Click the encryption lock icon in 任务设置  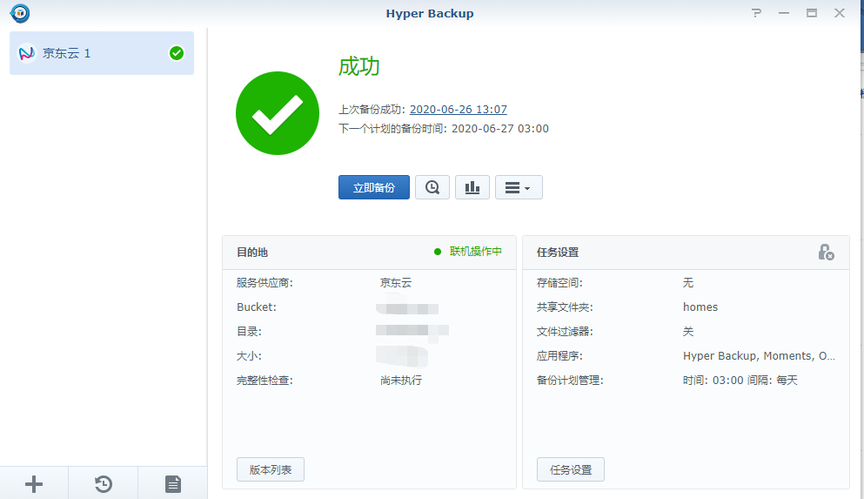(826, 252)
